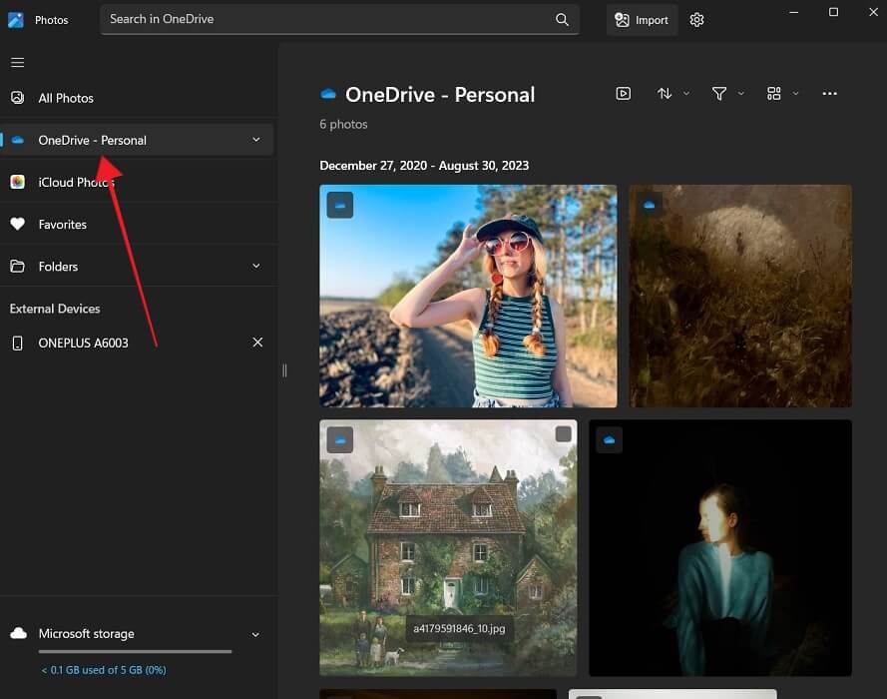Open the photo of woman in sunglasses

click(468, 296)
